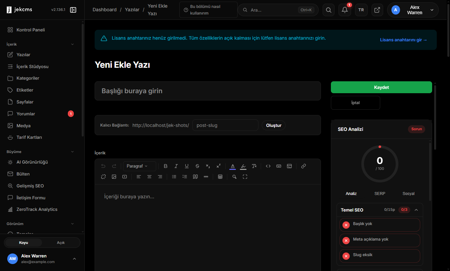Viewport: 450px width, 271px height.
Task: Pick the highlight color swatch button
Action: (x=243, y=166)
